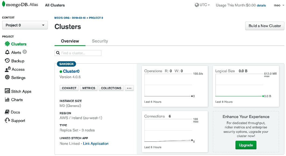The width and height of the screenshot is (286, 156).
Task: Open the Project 0 context dropdown
Action: point(25,25)
